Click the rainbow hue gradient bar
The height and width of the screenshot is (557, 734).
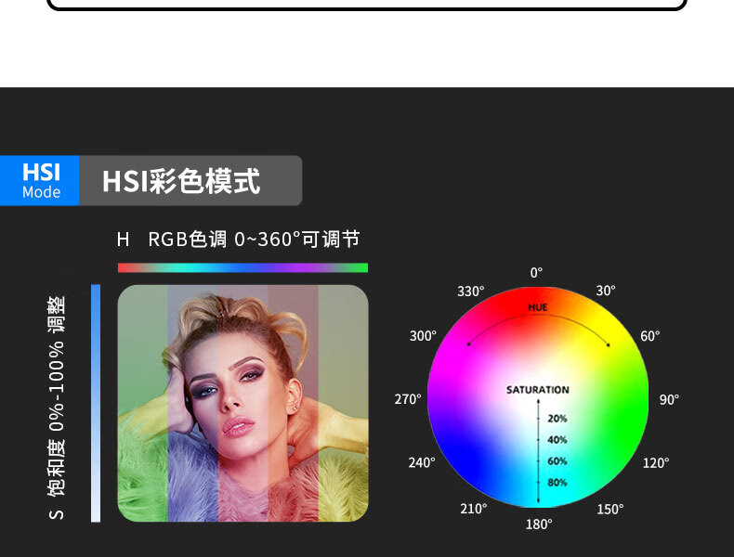(242, 267)
